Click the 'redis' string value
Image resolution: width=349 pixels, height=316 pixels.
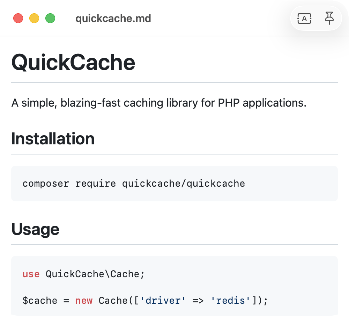(x=230, y=301)
